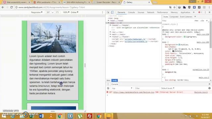The image size is (212, 119).
Task: Expand the header element node
Action: (x=110, y=25)
